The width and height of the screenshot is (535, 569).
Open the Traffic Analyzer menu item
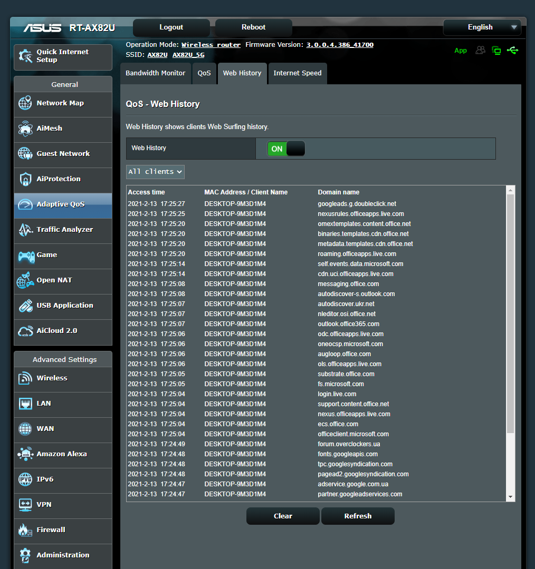click(63, 230)
